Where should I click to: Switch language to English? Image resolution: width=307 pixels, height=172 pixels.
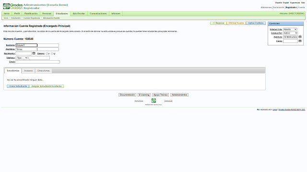point(286,3)
